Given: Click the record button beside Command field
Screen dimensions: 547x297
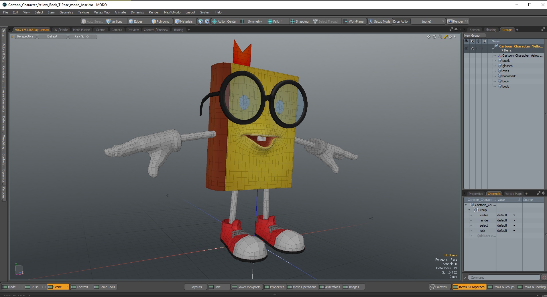Looking at the screenshot, I should [544, 277].
